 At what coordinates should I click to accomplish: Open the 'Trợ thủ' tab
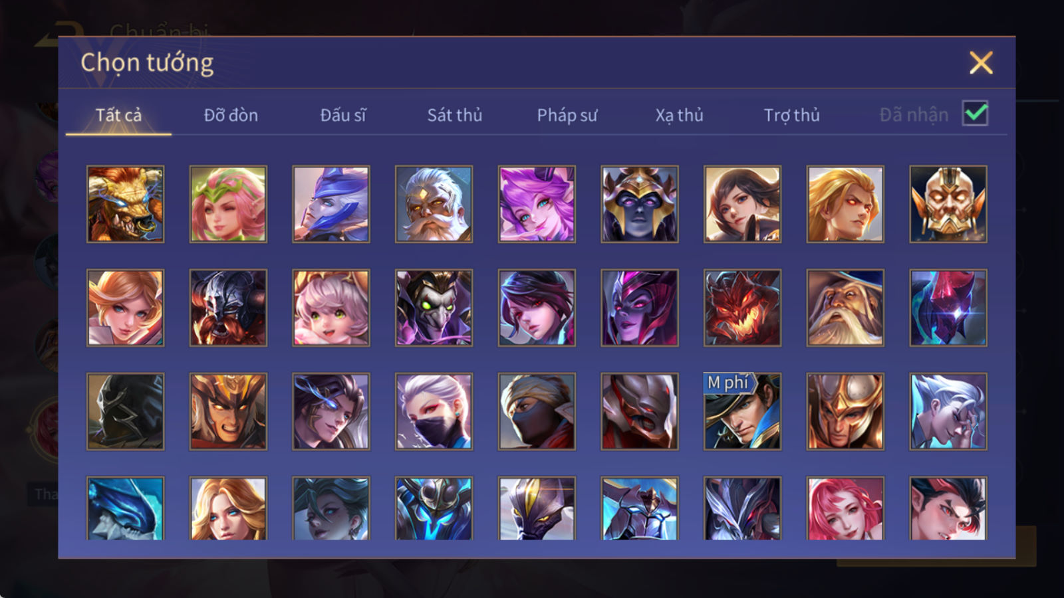point(791,115)
